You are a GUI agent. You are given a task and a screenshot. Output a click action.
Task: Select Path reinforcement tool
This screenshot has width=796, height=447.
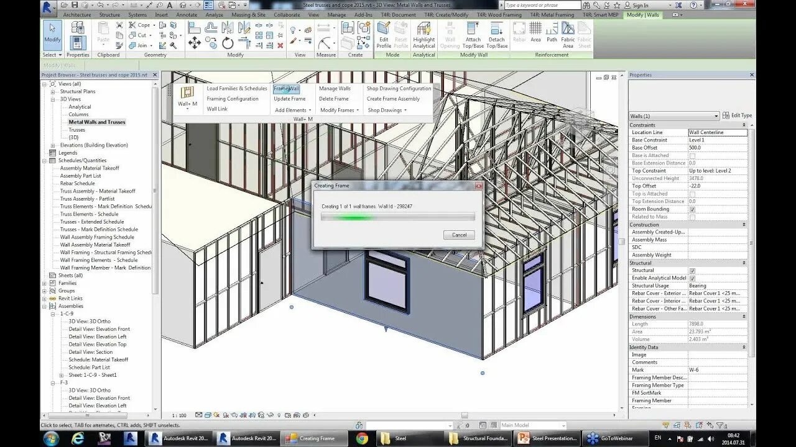click(552, 32)
